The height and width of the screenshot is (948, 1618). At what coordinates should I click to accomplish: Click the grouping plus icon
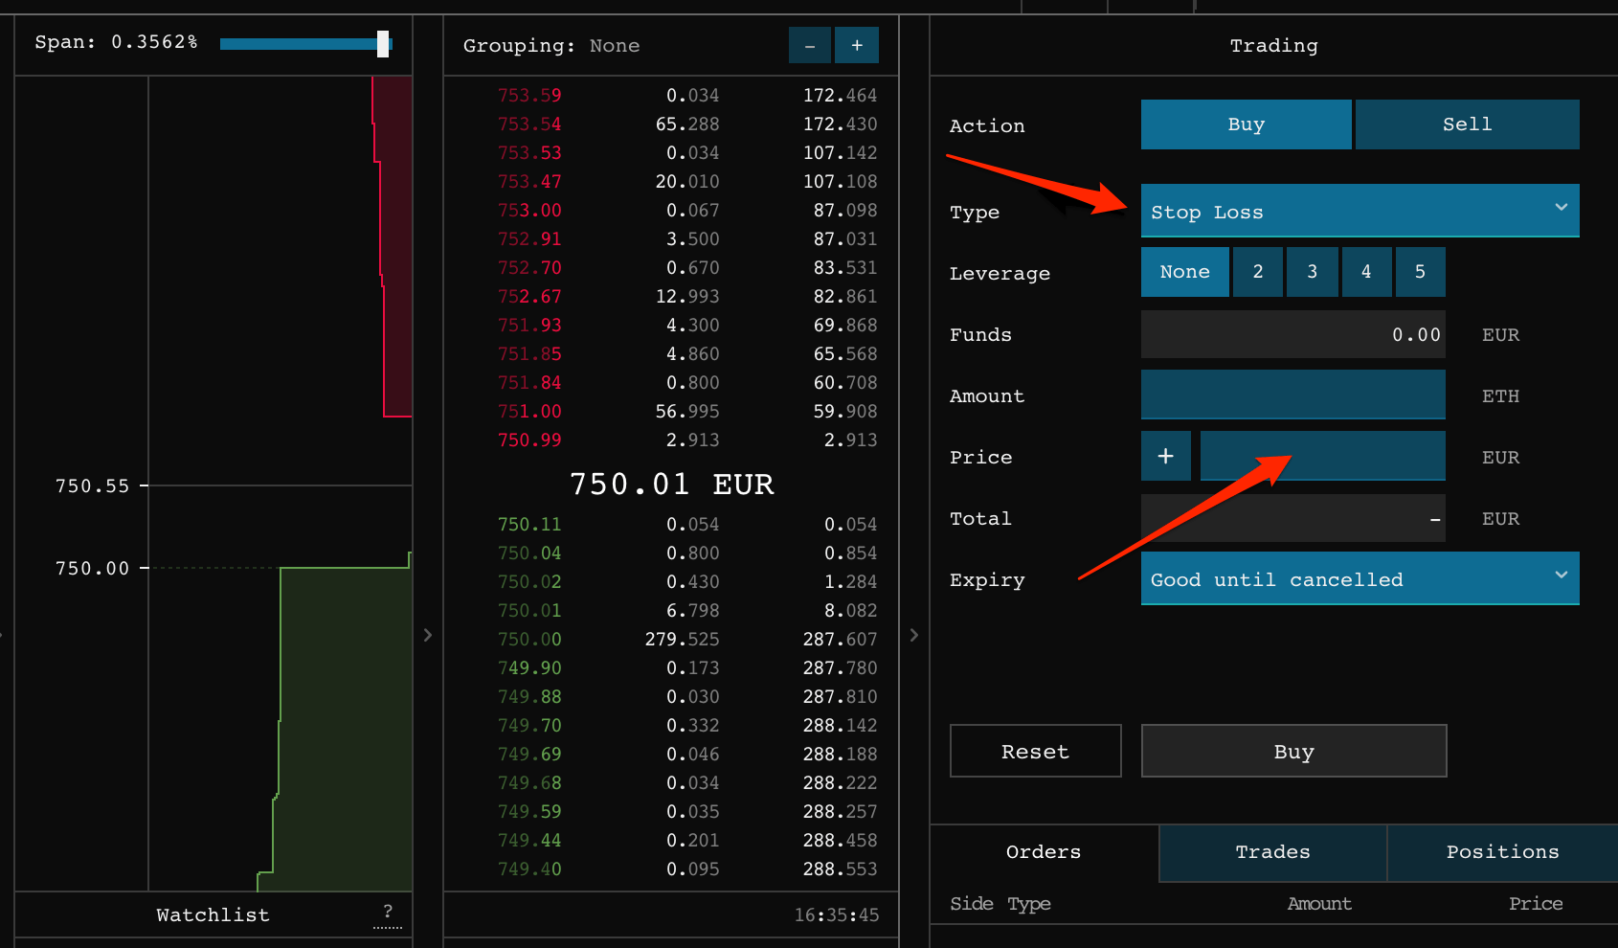coord(857,44)
